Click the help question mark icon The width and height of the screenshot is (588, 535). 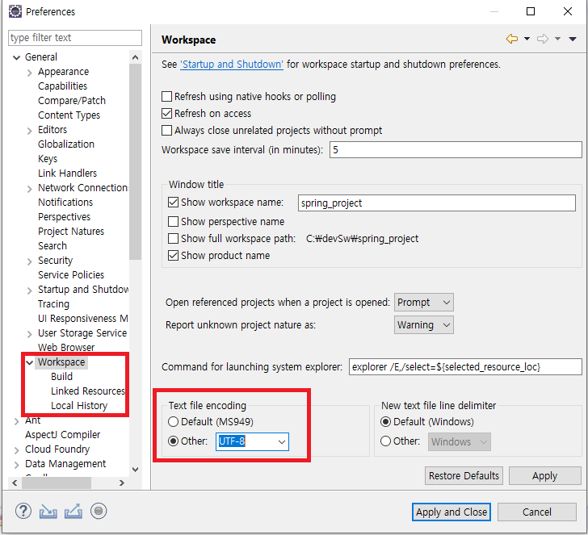click(23, 511)
